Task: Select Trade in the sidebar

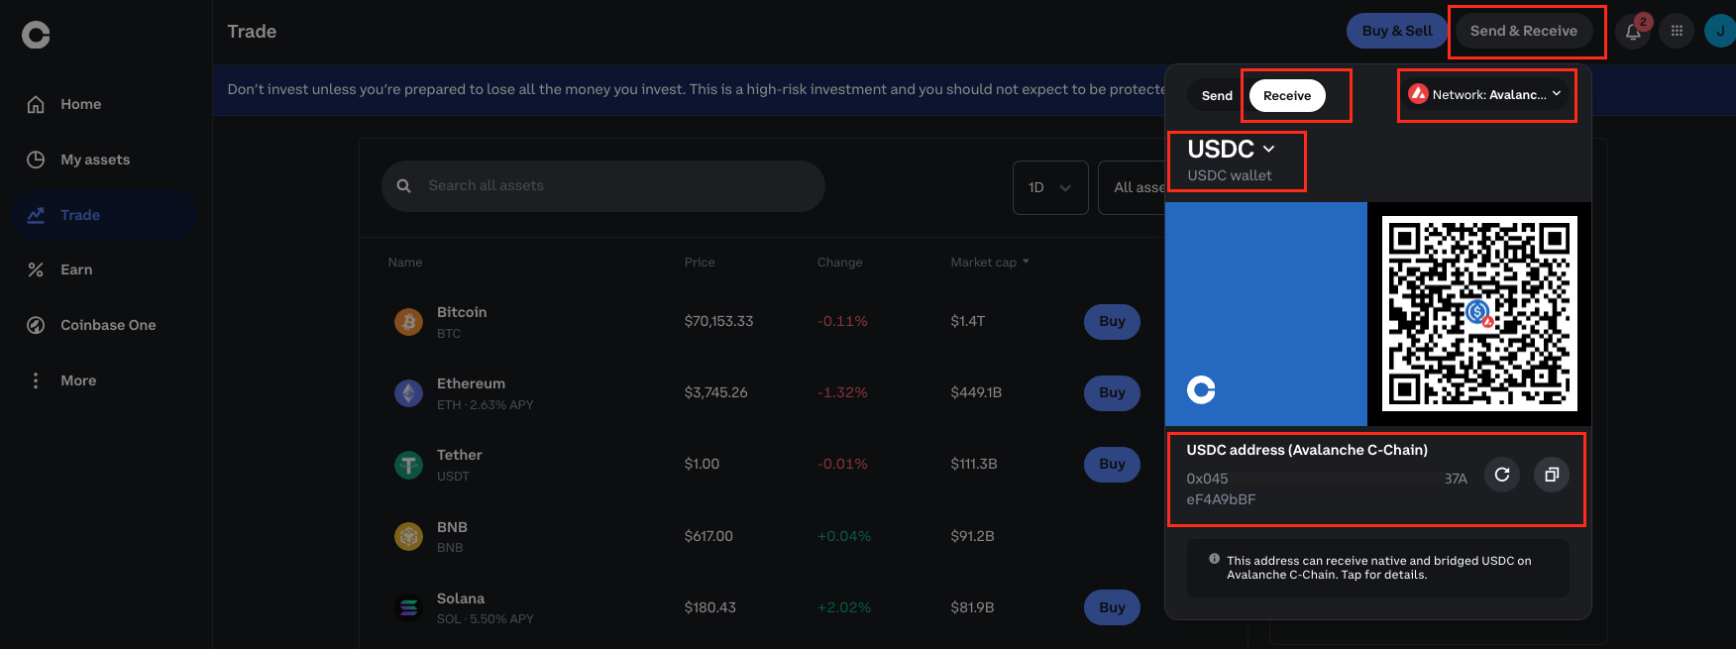Action: [x=105, y=215]
